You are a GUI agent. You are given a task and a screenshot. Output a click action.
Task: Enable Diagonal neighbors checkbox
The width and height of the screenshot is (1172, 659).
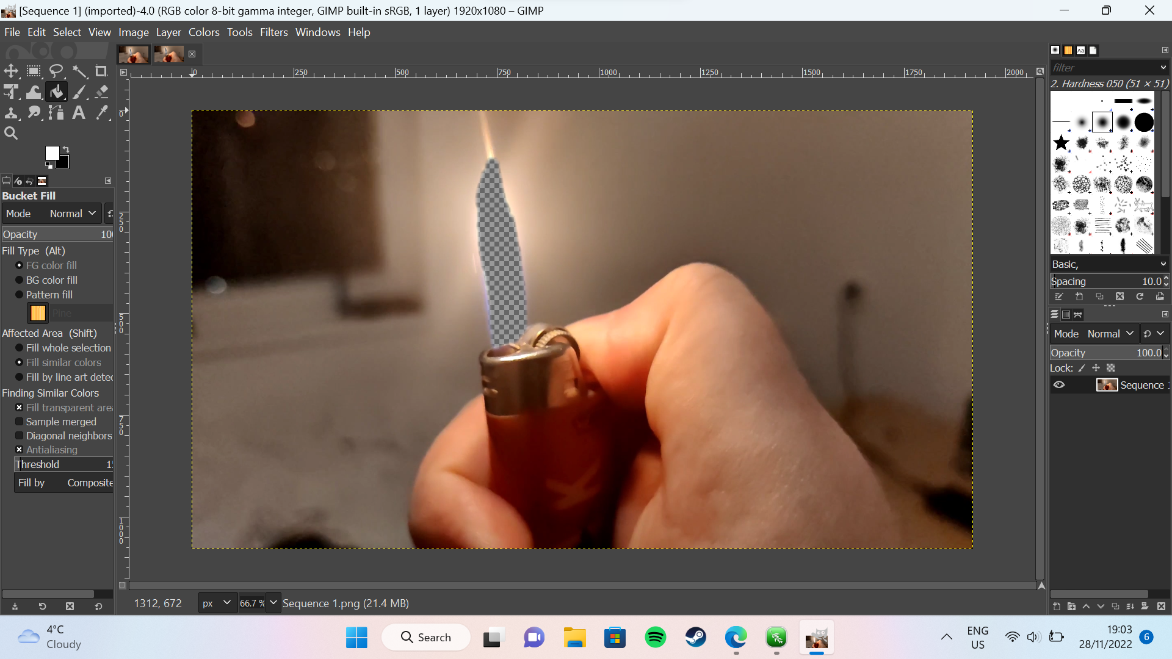(x=19, y=436)
